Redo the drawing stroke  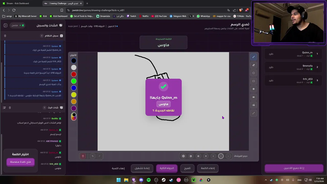coord(99,156)
